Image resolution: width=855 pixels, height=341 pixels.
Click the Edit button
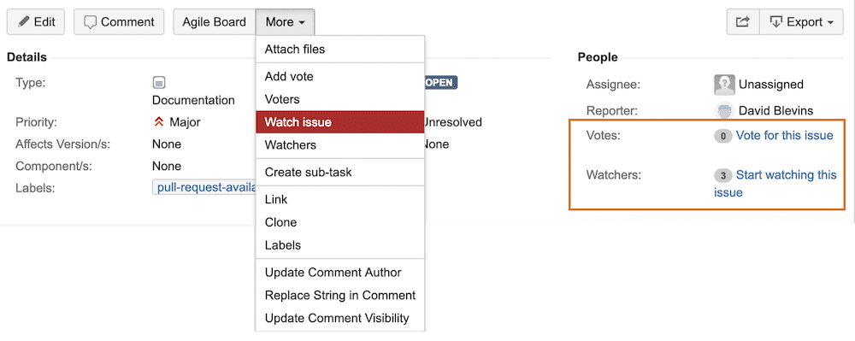click(35, 22)
